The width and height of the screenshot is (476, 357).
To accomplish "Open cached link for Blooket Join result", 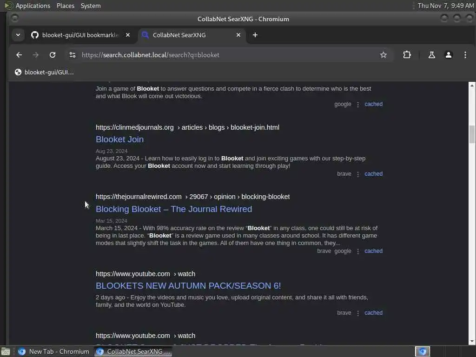I will coord(373,174).
